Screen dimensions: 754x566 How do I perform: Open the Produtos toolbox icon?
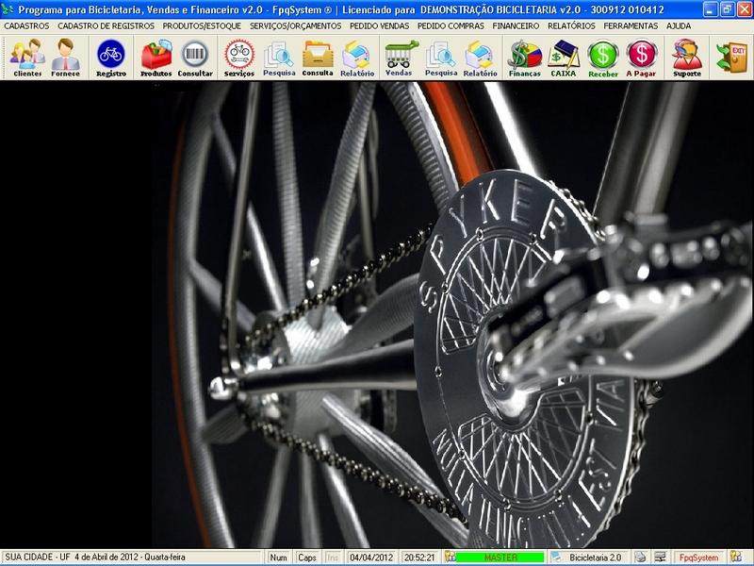(x=156, y=58)
